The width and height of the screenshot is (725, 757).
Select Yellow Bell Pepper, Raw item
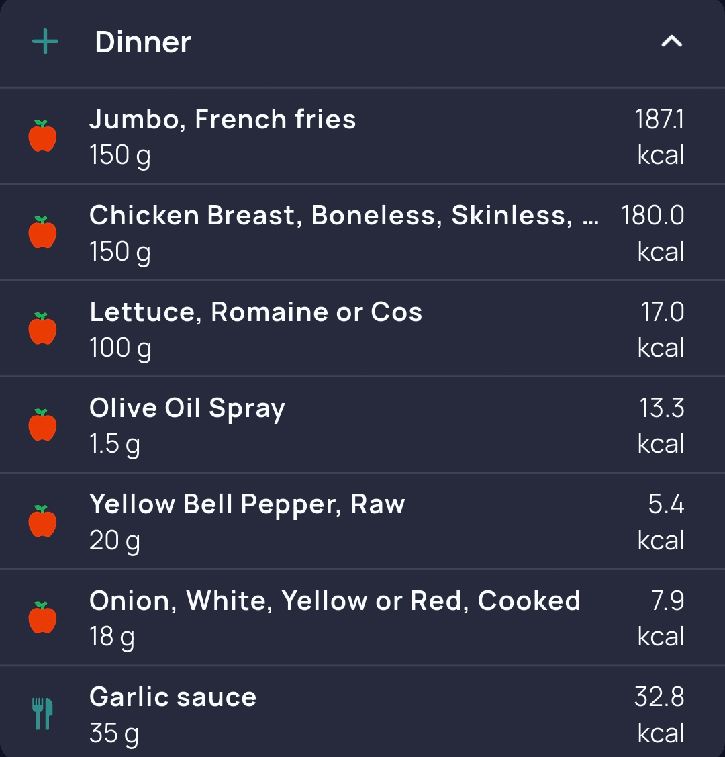[x=362, y=521]
